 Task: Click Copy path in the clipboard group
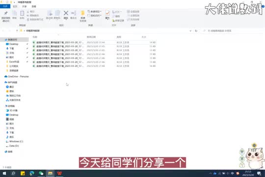[33, 15]
